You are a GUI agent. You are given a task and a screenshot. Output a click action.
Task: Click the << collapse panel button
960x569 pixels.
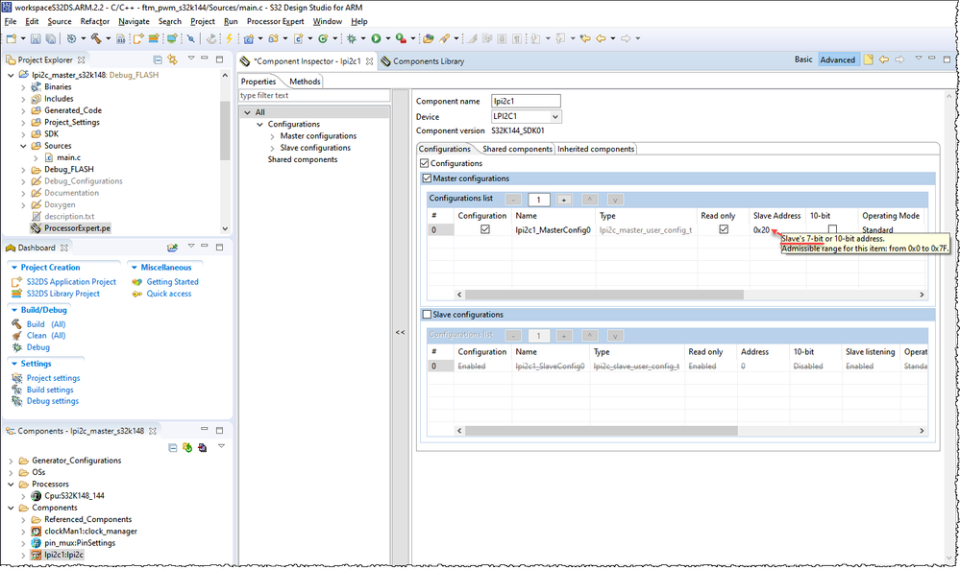pos(400,333)
